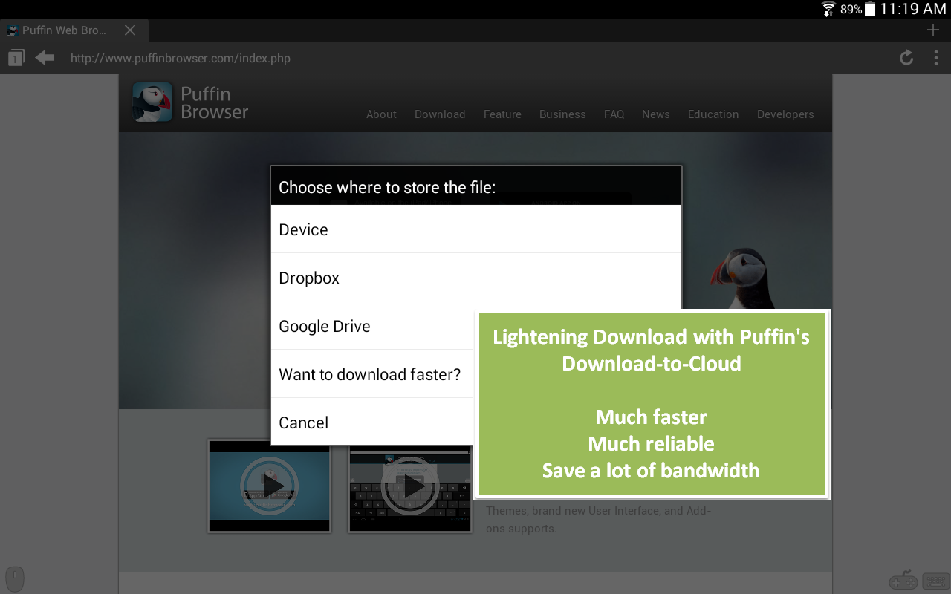This screenshot has height=594, width=951.
Task: Tap the 89% battery percentage
Action: click(x=851, y=9)
